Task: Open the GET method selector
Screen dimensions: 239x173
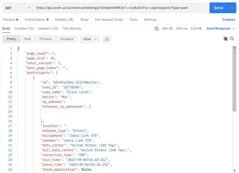Action: click(x=18, y=8)
